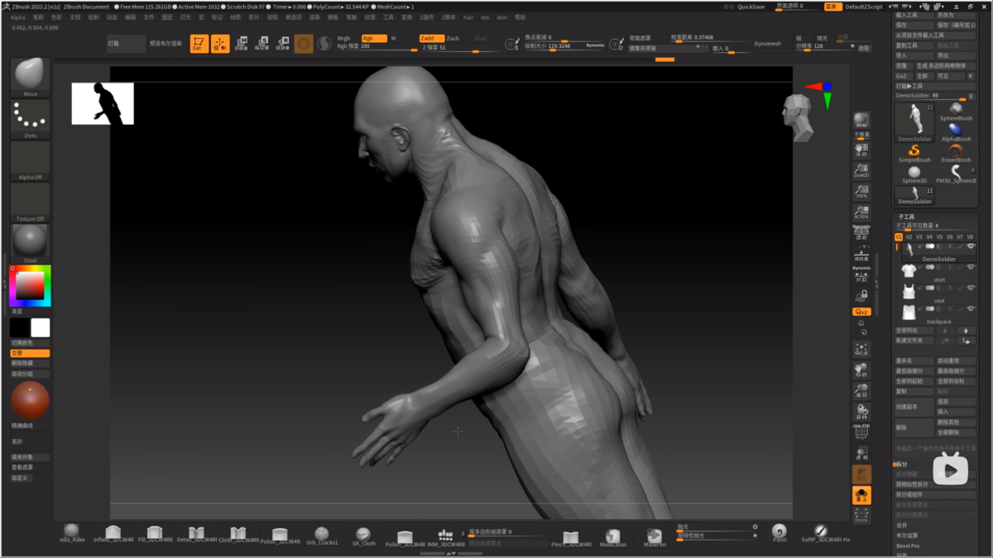Open the Z脚本 script menu
Image resolution: width=993 pixels, height=558 pixels.
pos(449,17)
